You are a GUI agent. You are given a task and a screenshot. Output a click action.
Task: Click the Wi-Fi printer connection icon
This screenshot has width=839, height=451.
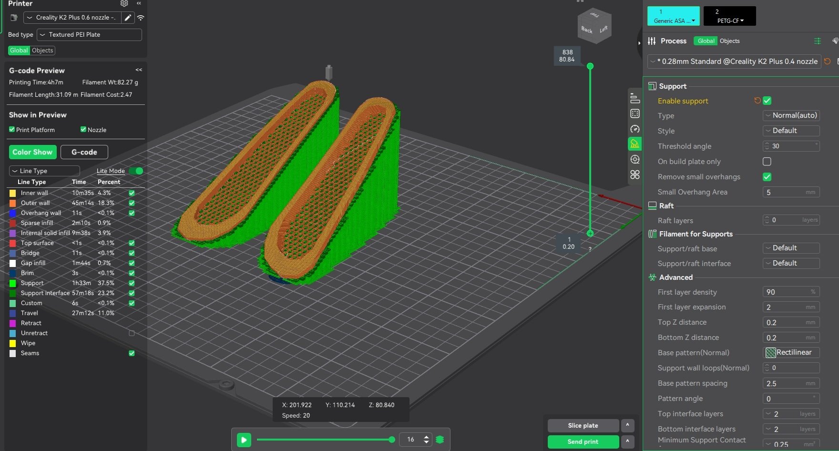coord(141,18)
